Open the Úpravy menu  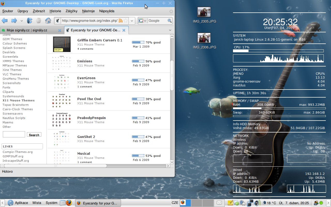23,11
